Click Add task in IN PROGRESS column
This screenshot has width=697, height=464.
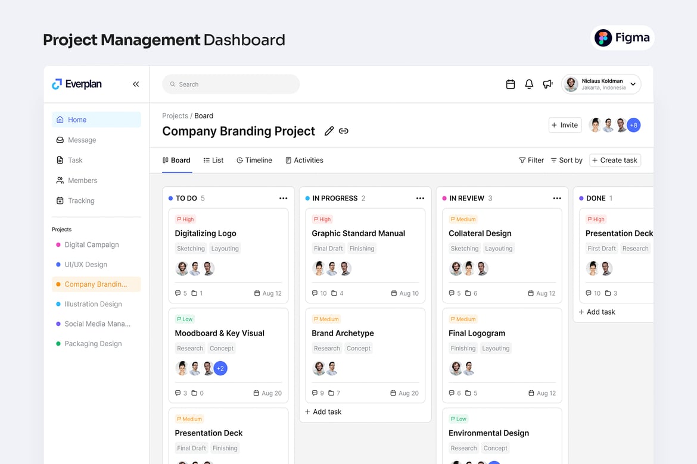(x=323, y=412)
